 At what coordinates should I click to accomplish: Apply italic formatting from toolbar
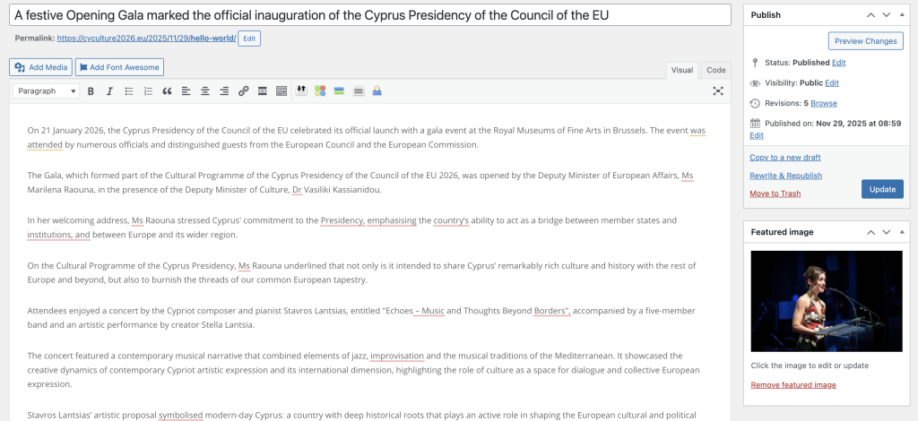coord(109,90)
